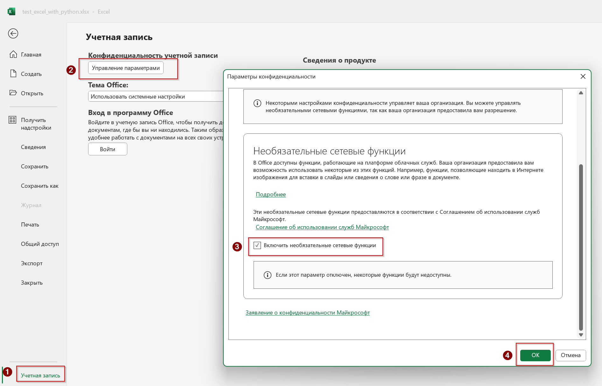Click the Управление параметрами button
This screenshot has width=602, height=386.
coord(126,68)
